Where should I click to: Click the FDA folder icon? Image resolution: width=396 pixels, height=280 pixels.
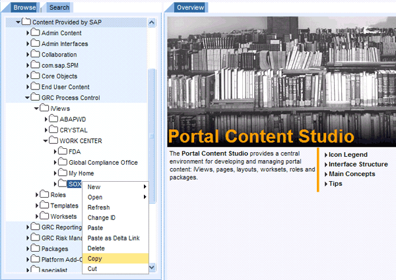click(63, 151)
